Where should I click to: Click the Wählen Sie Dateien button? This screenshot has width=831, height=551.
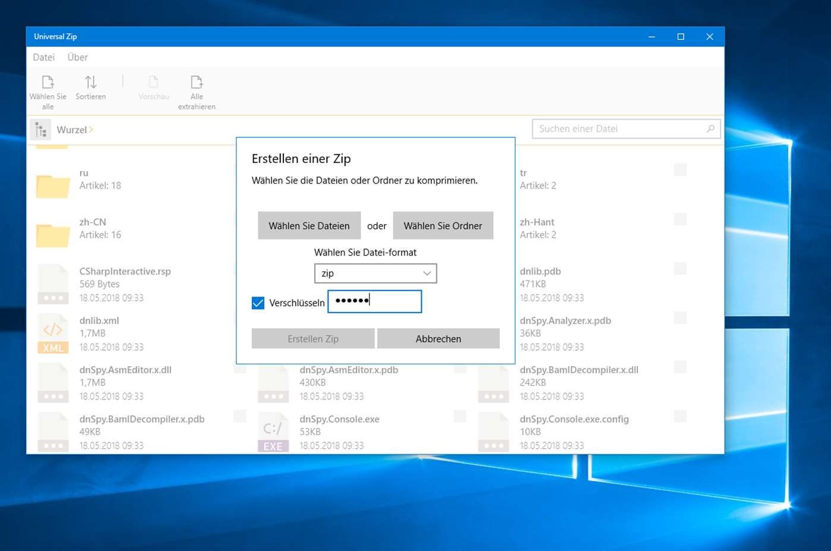pyautogui.click(x=309, y=226)
